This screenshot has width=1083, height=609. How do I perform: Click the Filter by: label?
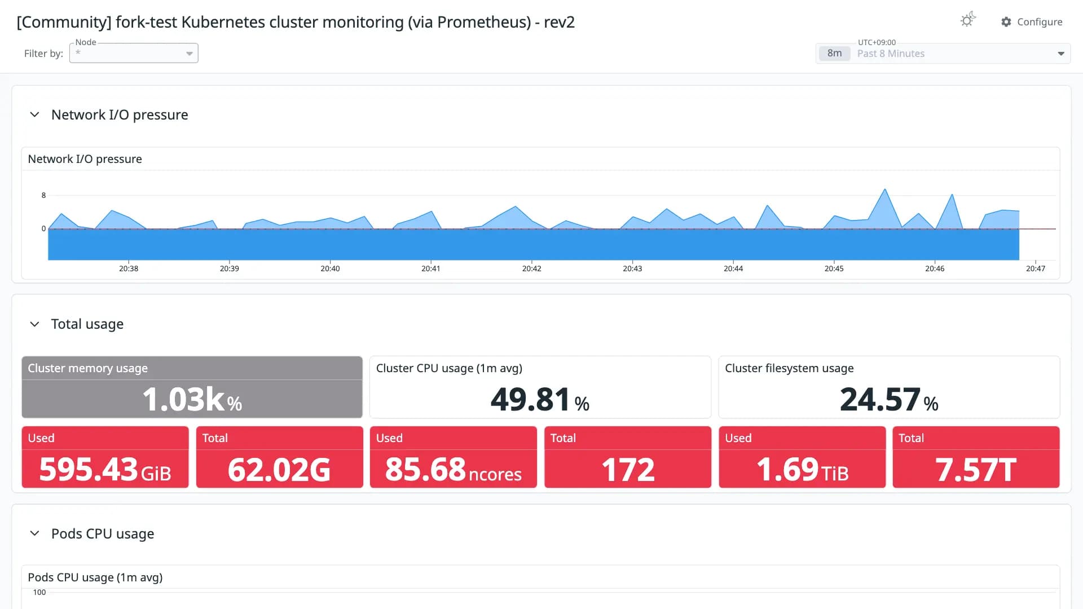43,54
